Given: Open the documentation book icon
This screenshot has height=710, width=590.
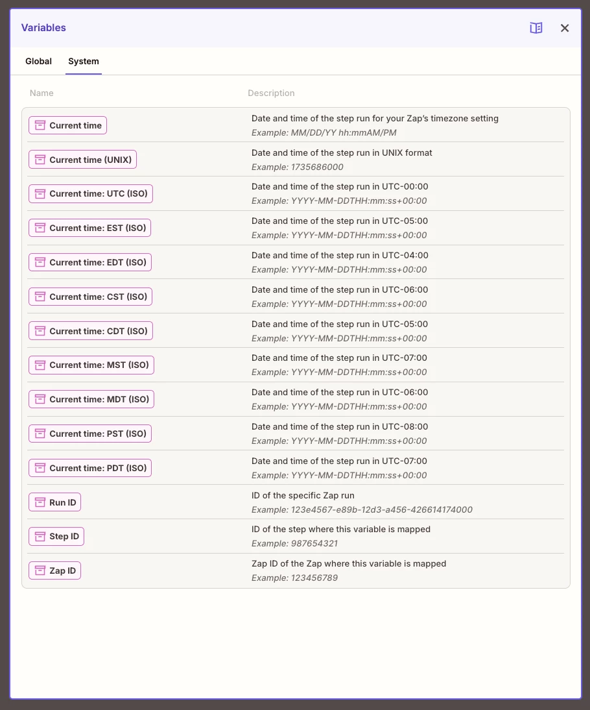Looking at the screenshot, I should click(536, 28).
